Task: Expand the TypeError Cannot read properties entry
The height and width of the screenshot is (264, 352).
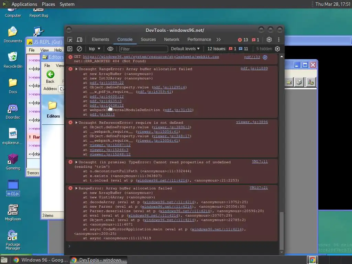Action: (76, 162)
